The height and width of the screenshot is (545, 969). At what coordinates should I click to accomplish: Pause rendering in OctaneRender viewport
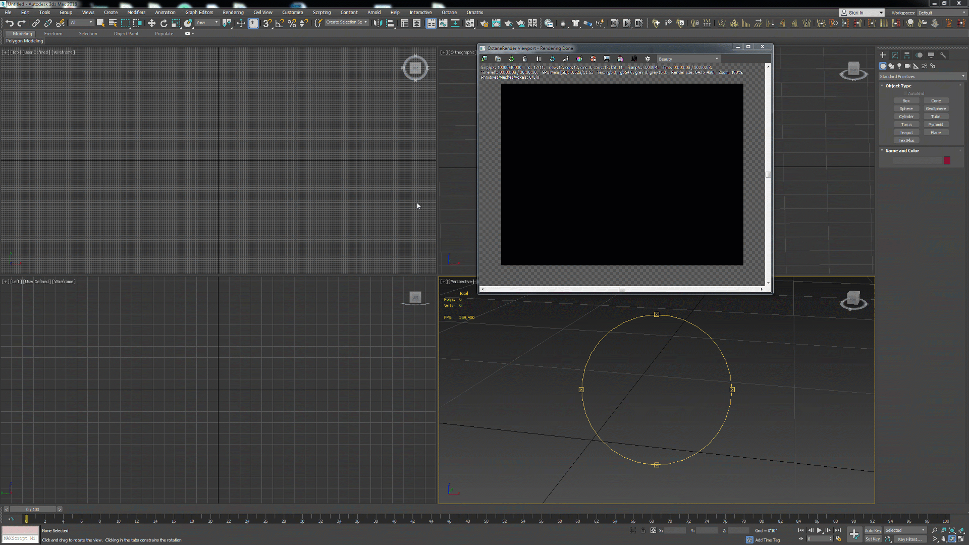pyautogui.click(x=539, y=59)
